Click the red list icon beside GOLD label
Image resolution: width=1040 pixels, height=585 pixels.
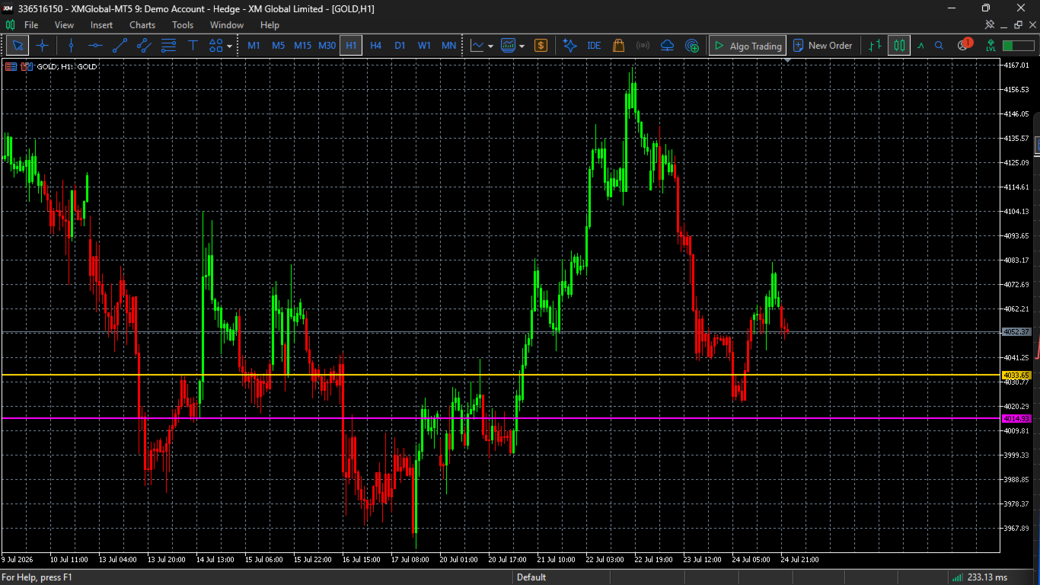tap(11, 67)
